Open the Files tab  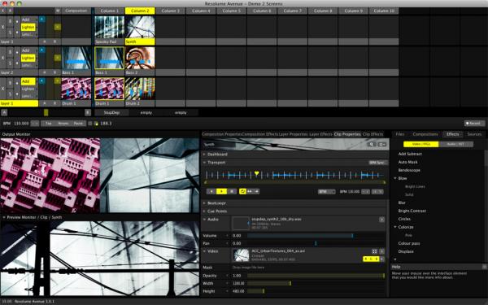[x=400, y=134]
